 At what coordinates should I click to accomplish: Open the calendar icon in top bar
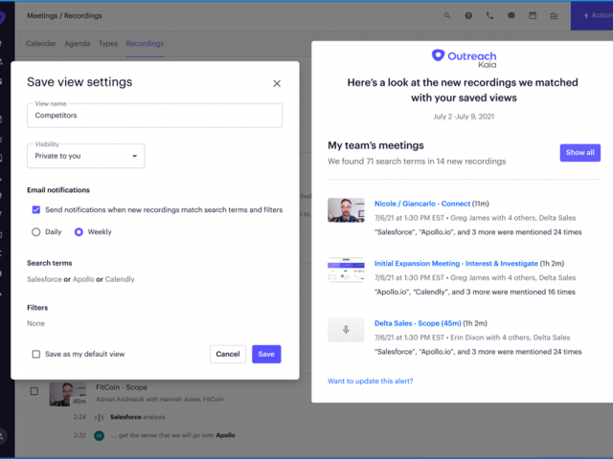533,15
